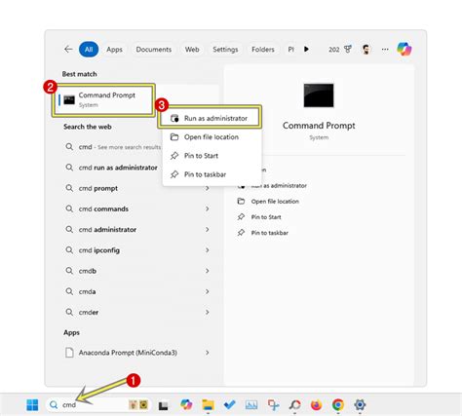Launch Copilot from the search panel header
462x416 pixels.
pyautogui.click(x=404, y=49)
